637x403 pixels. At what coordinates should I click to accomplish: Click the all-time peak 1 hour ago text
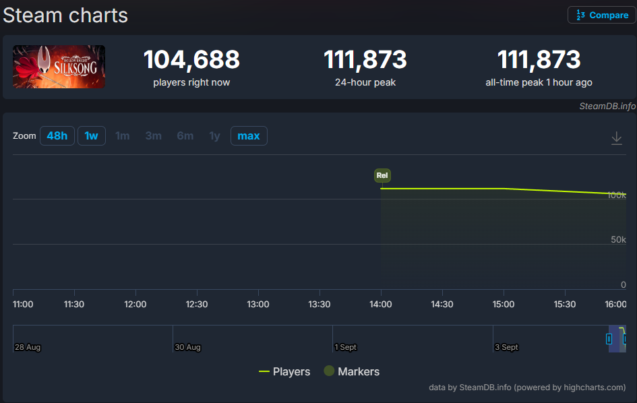pyautogui.click(x=539, y=82)
